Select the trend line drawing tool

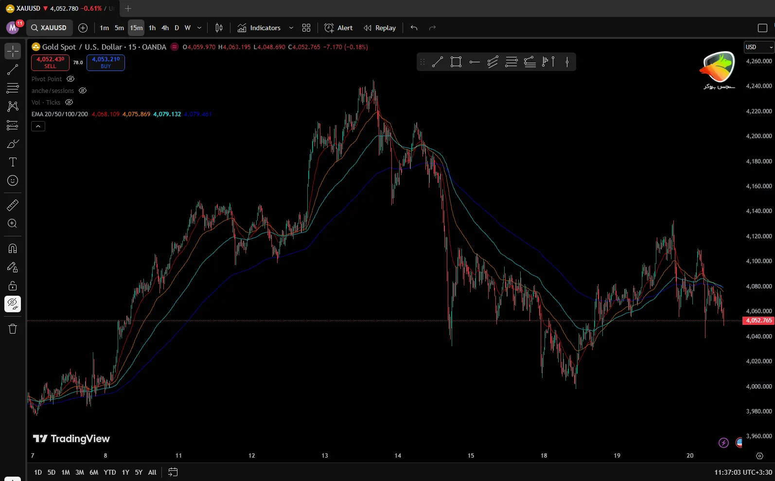(x=13, y=70)
